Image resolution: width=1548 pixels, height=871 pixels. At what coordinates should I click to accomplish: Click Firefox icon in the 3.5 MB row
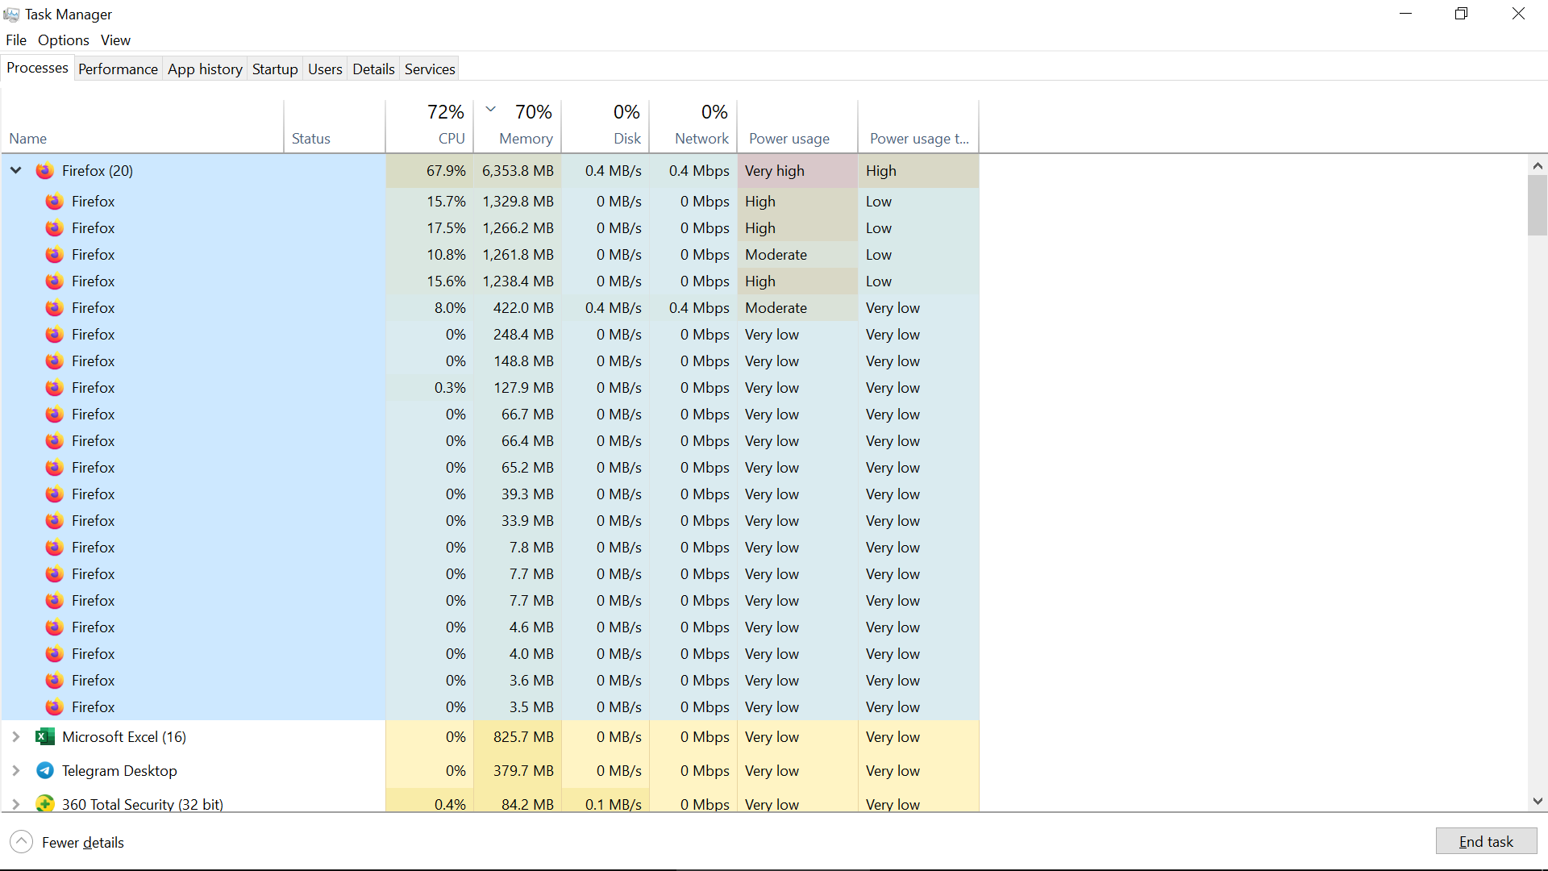[x=54, y=707]
